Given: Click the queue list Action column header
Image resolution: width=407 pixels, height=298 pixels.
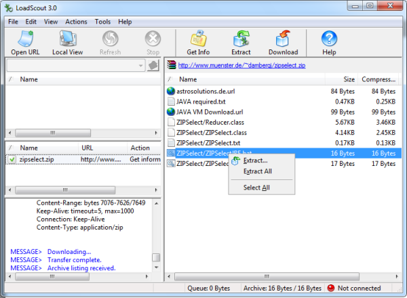Looking at the screenshot, I should click(x=144, y=148).
